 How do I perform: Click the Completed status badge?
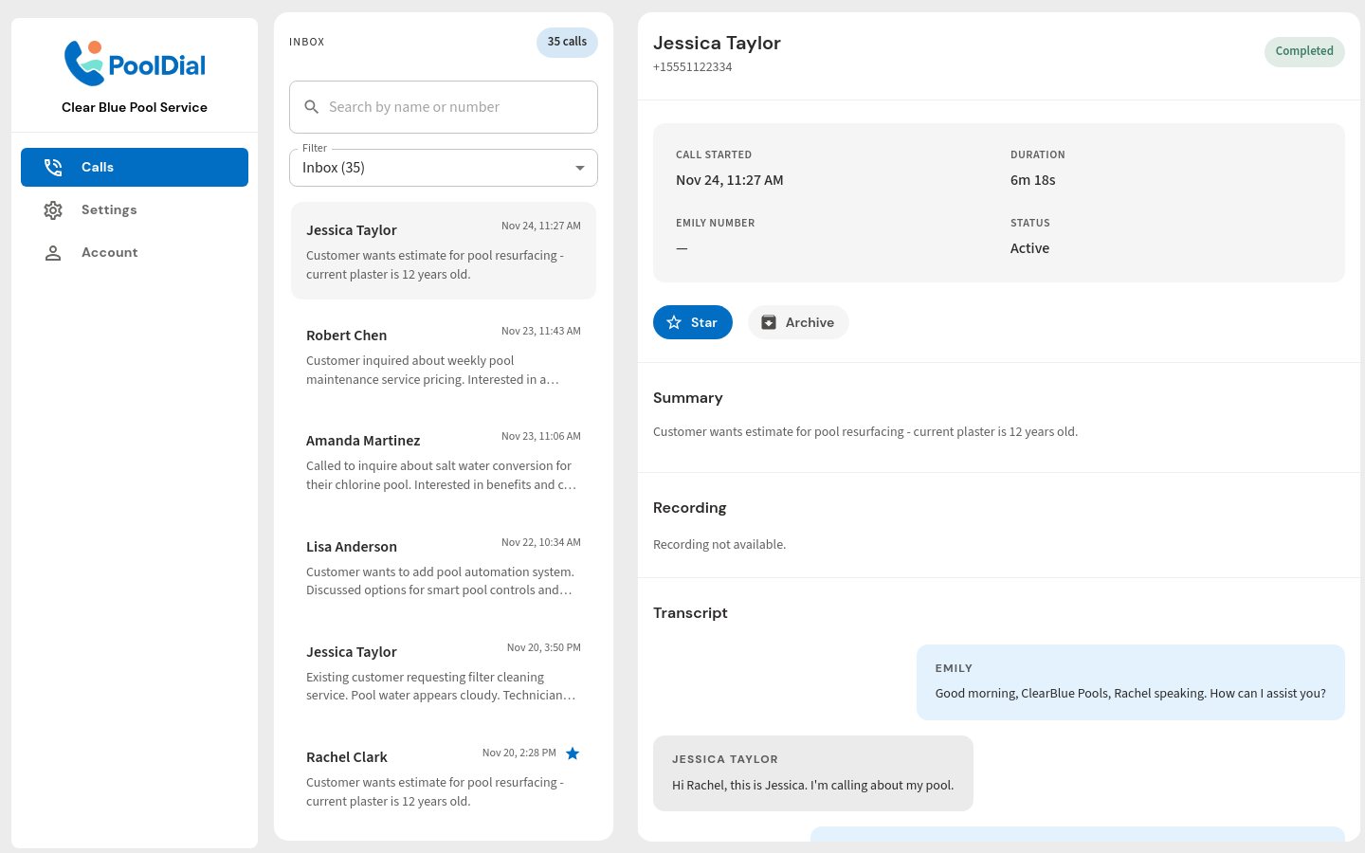click(x=1304, y=51)
